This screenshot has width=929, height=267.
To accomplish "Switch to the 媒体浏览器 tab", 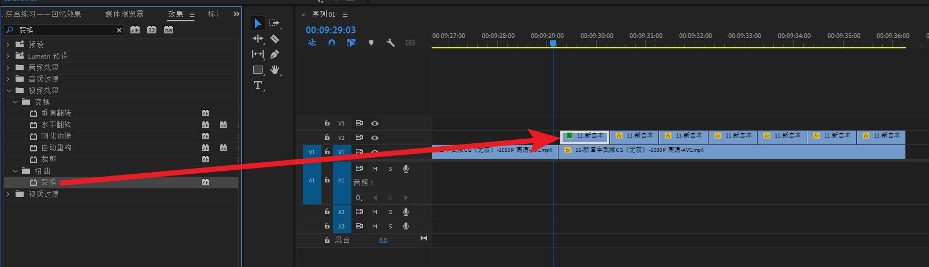I will (124, 14).
